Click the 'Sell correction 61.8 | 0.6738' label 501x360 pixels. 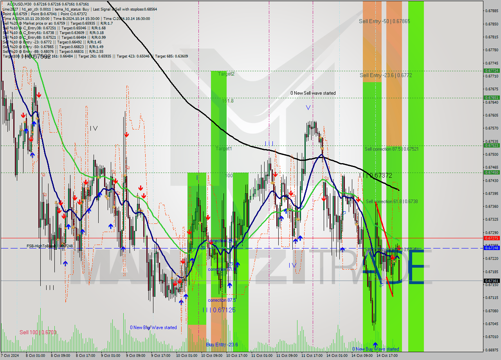pos(392,202)
